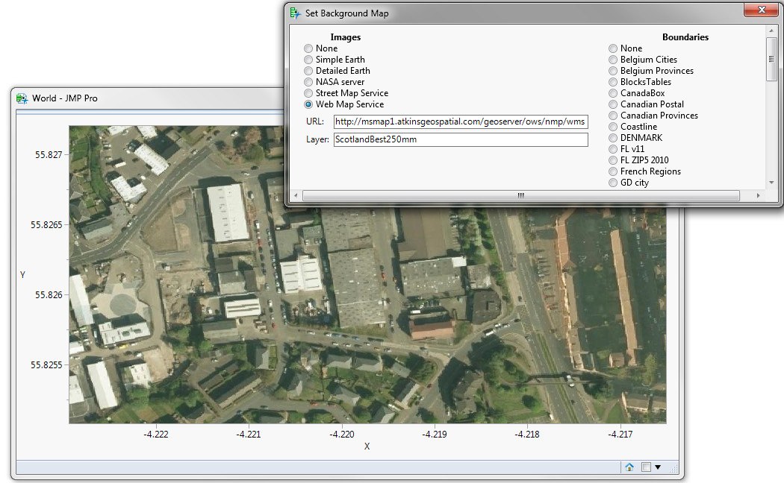Image resolution: width=784 pixels, height=483 pixels.
Task: Open the dropdown arrow in World status bar
Action: point(658,467)
